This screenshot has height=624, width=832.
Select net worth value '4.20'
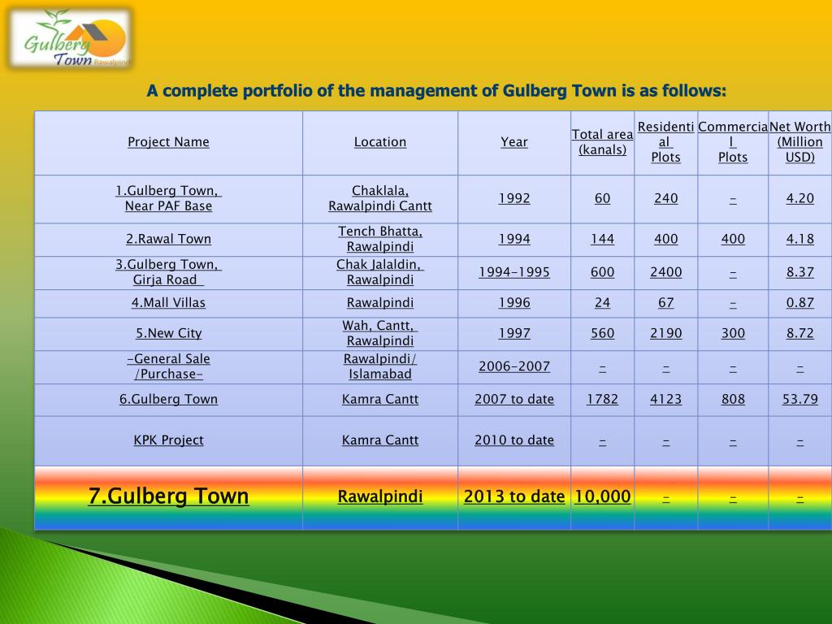click(799, 198)
